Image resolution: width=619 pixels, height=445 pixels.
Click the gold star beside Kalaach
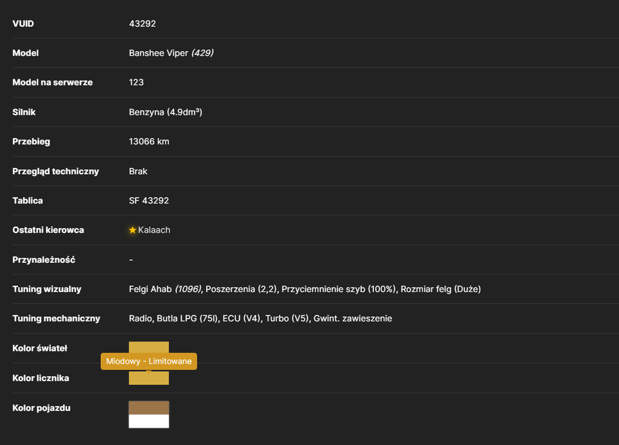(x=132, y=230)
